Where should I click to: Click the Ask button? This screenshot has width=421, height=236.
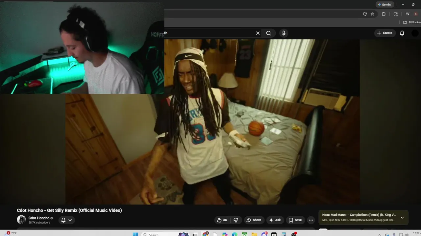(x=275, y=220)
